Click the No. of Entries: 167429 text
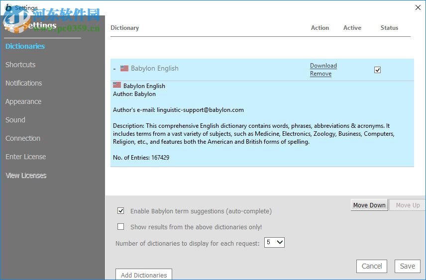 coord(141,158)
